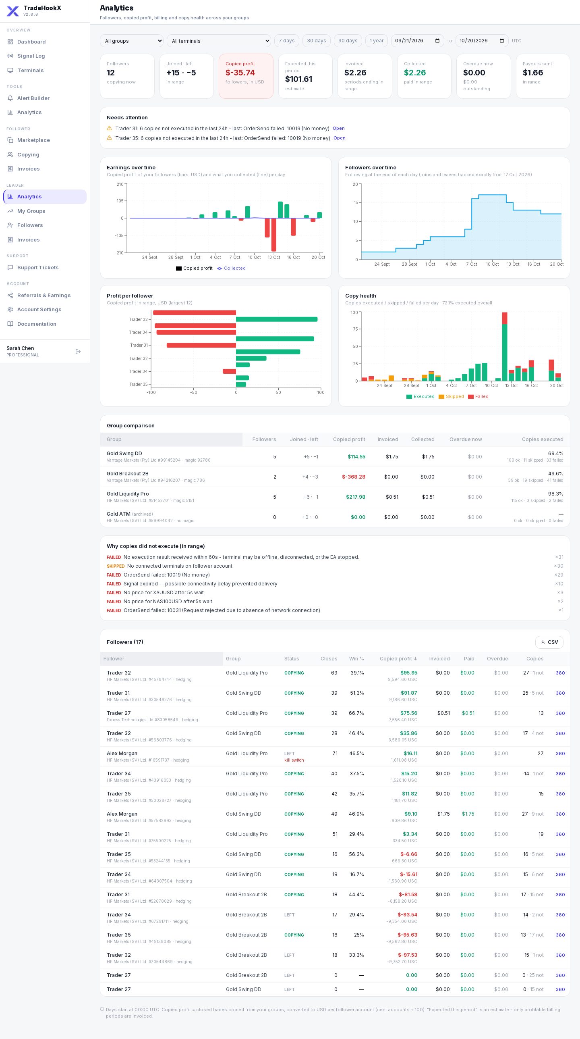The image size is (580, 1039).
Task: Download the followers CSV
Action: point(549,642)
